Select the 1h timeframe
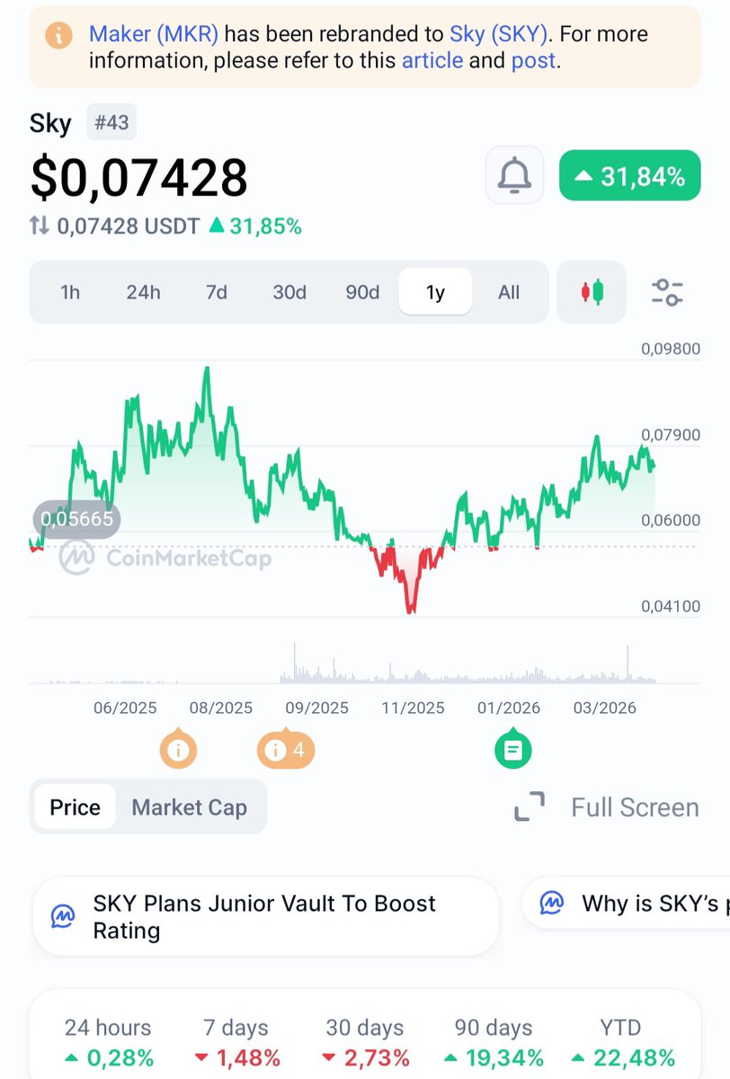This screenshot has height=1079, width=730. click(70, 292)
